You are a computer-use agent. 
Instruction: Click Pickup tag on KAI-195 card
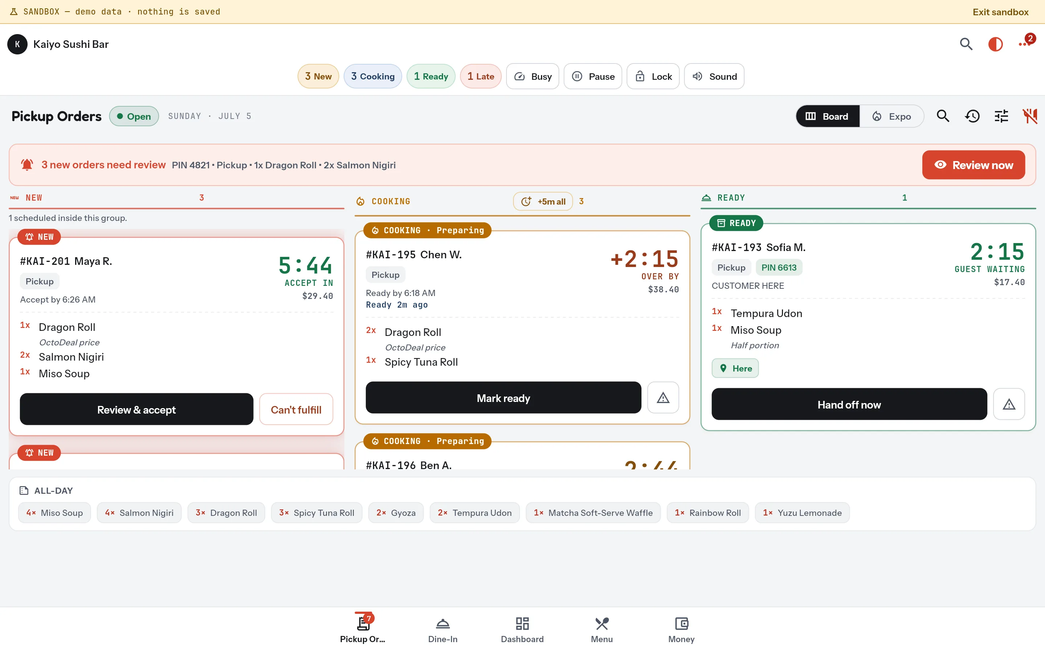pyautogui.click(x=386, y=275)
